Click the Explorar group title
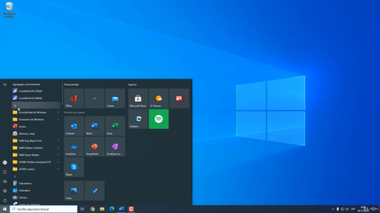 point(132,85)
